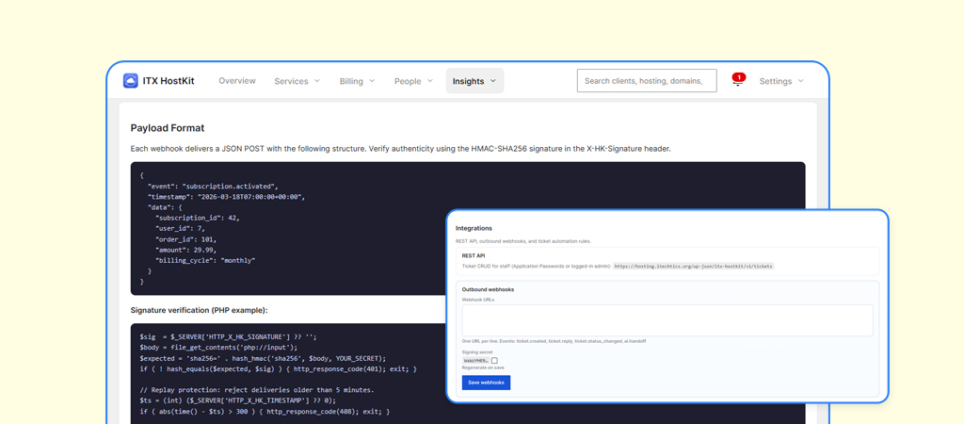964x424 pixels.
Task: Click the $body = file_get_contents code line
Action: (218, 347)
